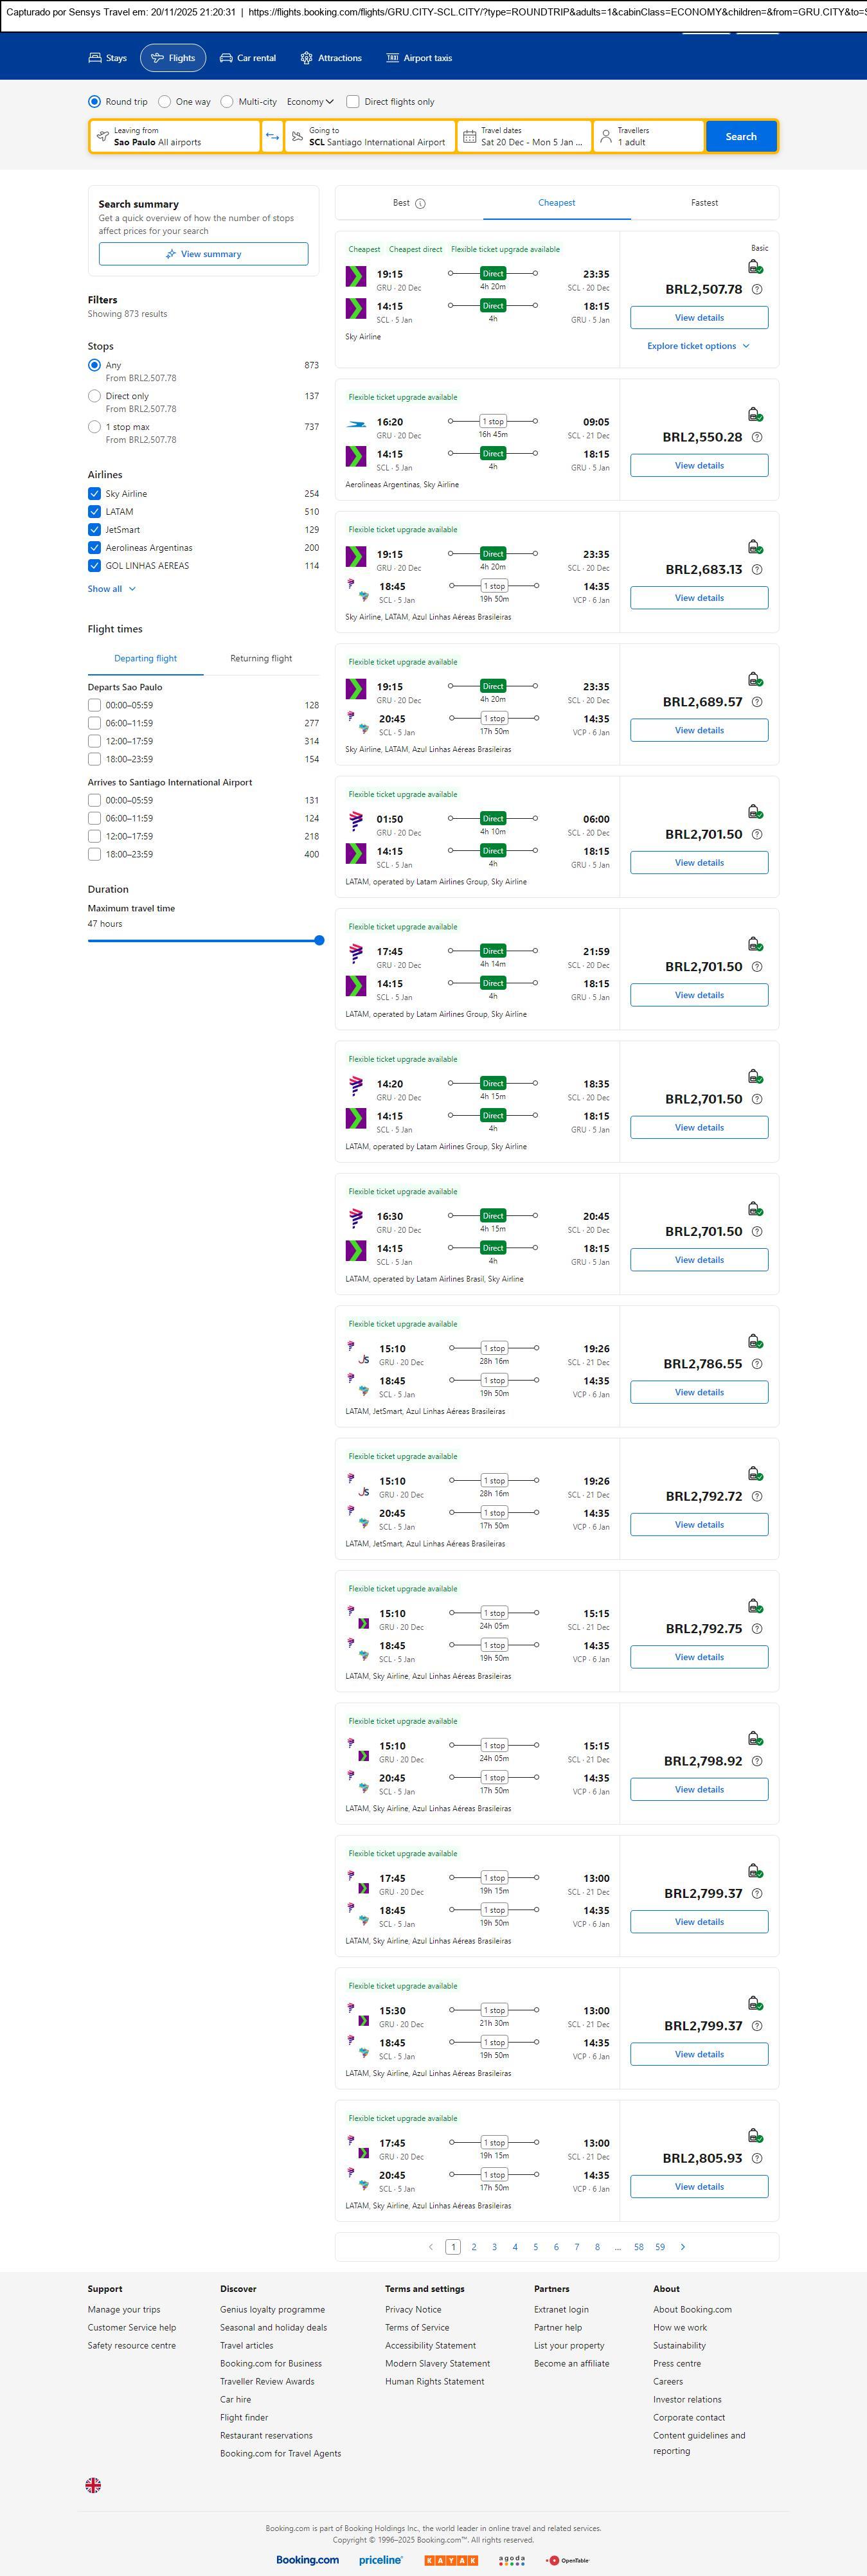The width and height of the screenshot is (867, 2576).
Task: Select the Direct only stops filter
Action: click(x=94, y=397)
